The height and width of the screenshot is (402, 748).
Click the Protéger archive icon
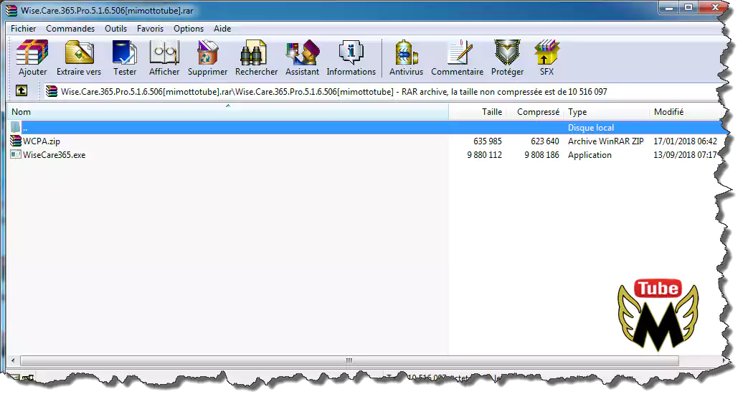coord(507,52)
